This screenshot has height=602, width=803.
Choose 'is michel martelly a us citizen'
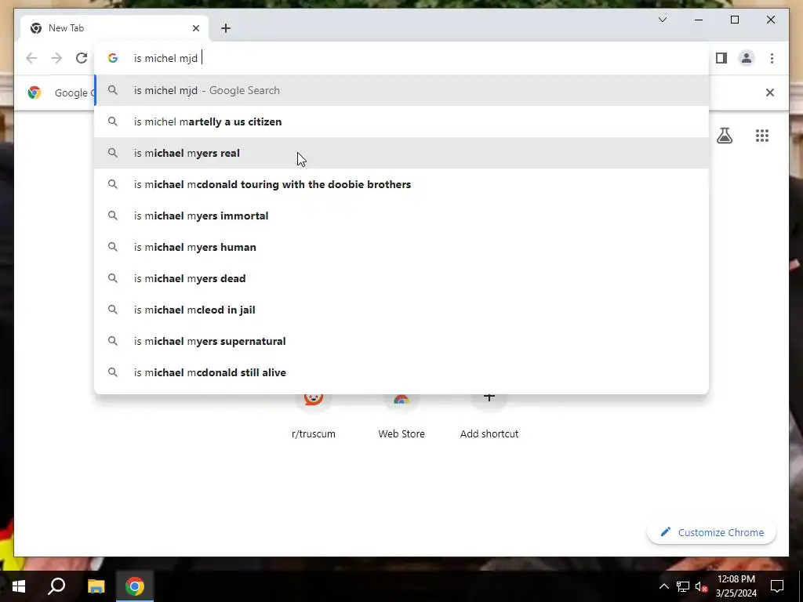point(401,121)
